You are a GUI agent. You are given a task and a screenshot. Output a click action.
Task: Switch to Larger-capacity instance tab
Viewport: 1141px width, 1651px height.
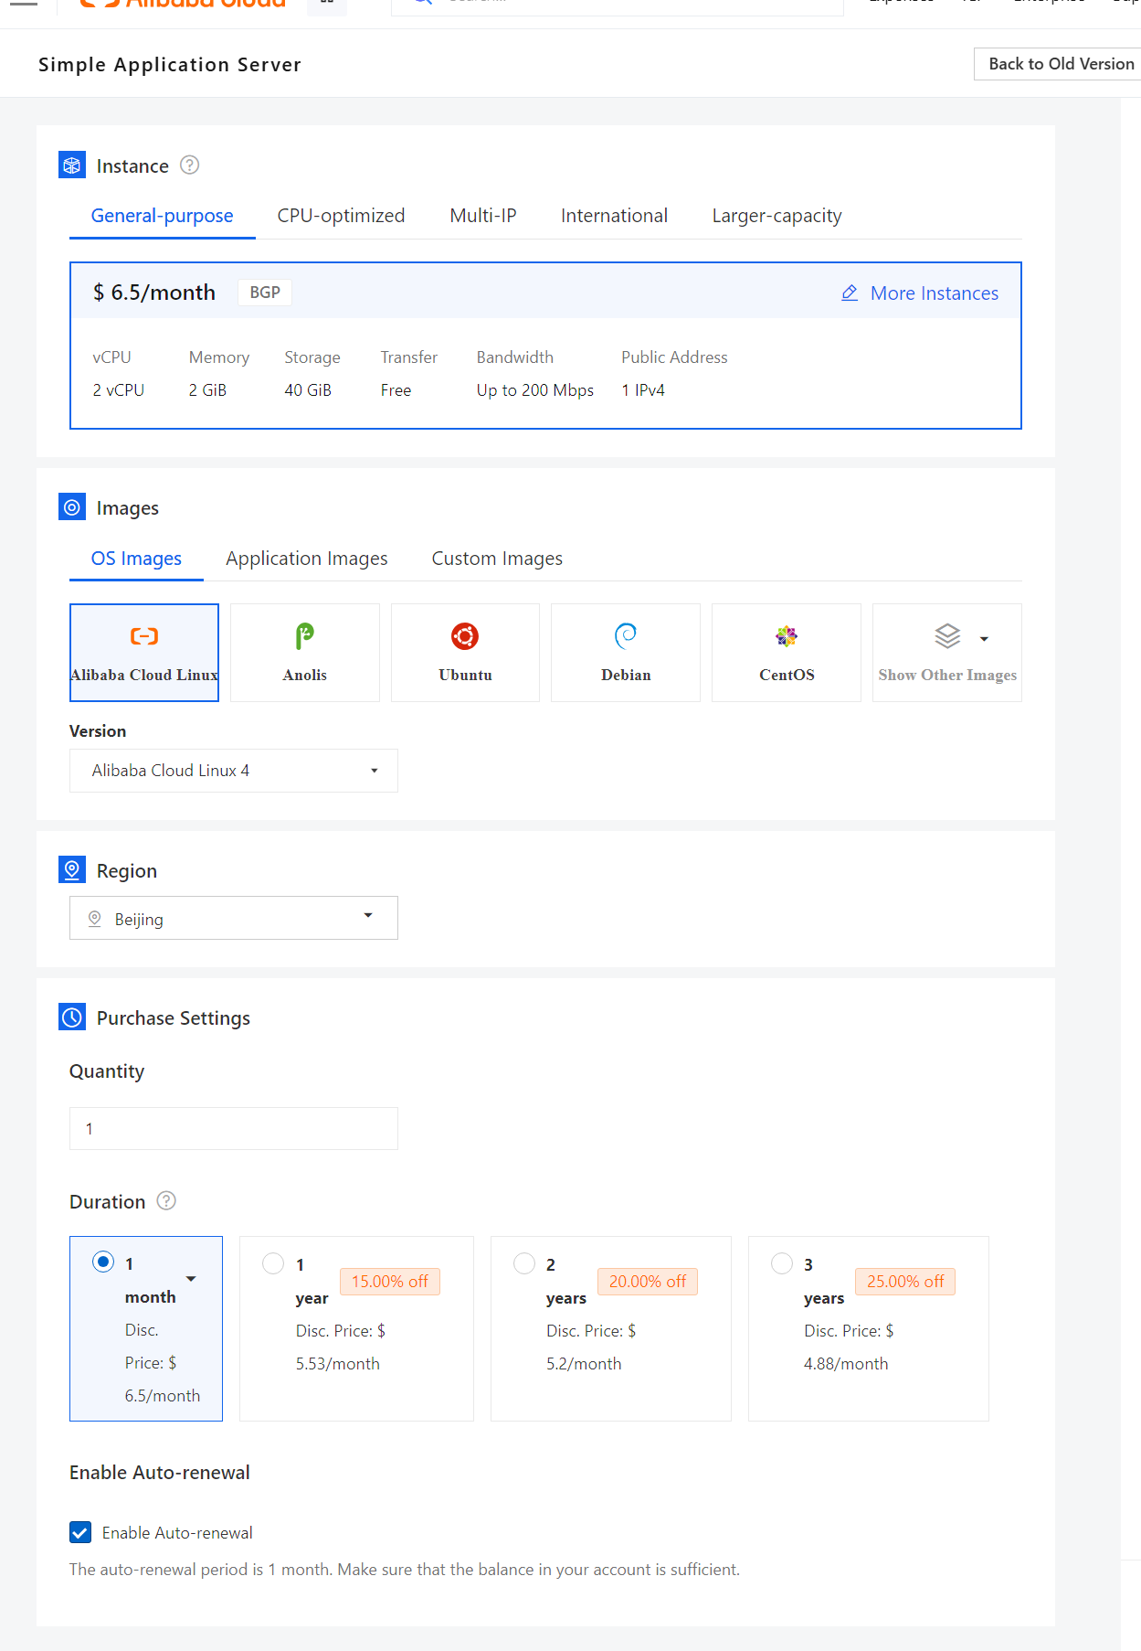pyautogui.click(x=777, y=216)
